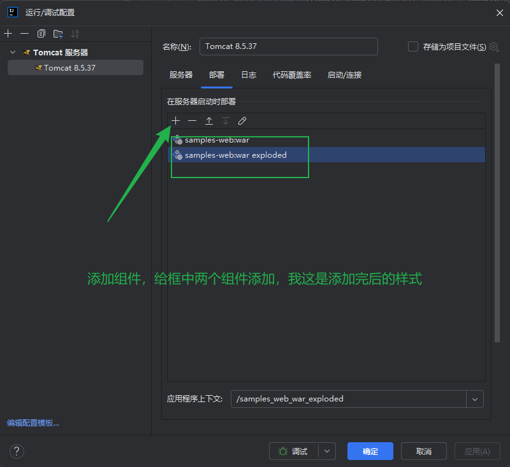
Task: Expand the 调试 button dropdown arrow
Action: click(327, 451)
